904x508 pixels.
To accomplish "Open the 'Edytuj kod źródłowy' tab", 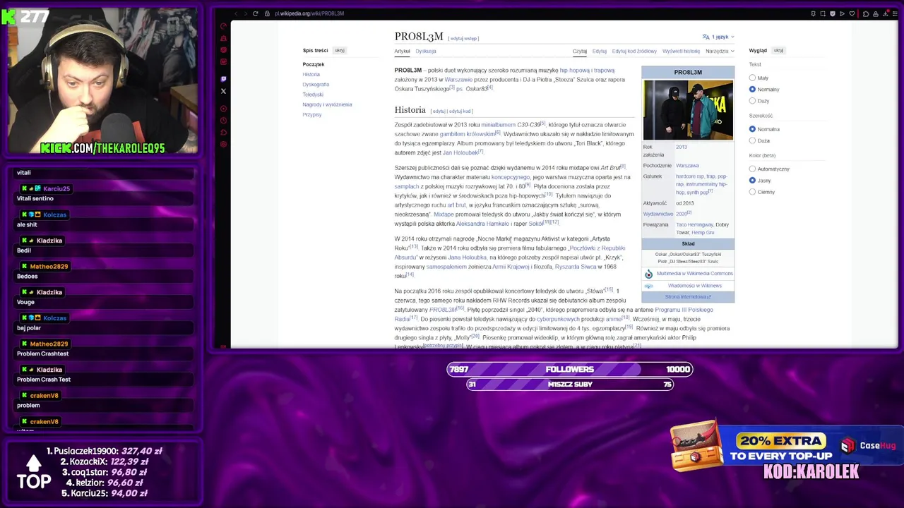I will click(x=634, y=51).
